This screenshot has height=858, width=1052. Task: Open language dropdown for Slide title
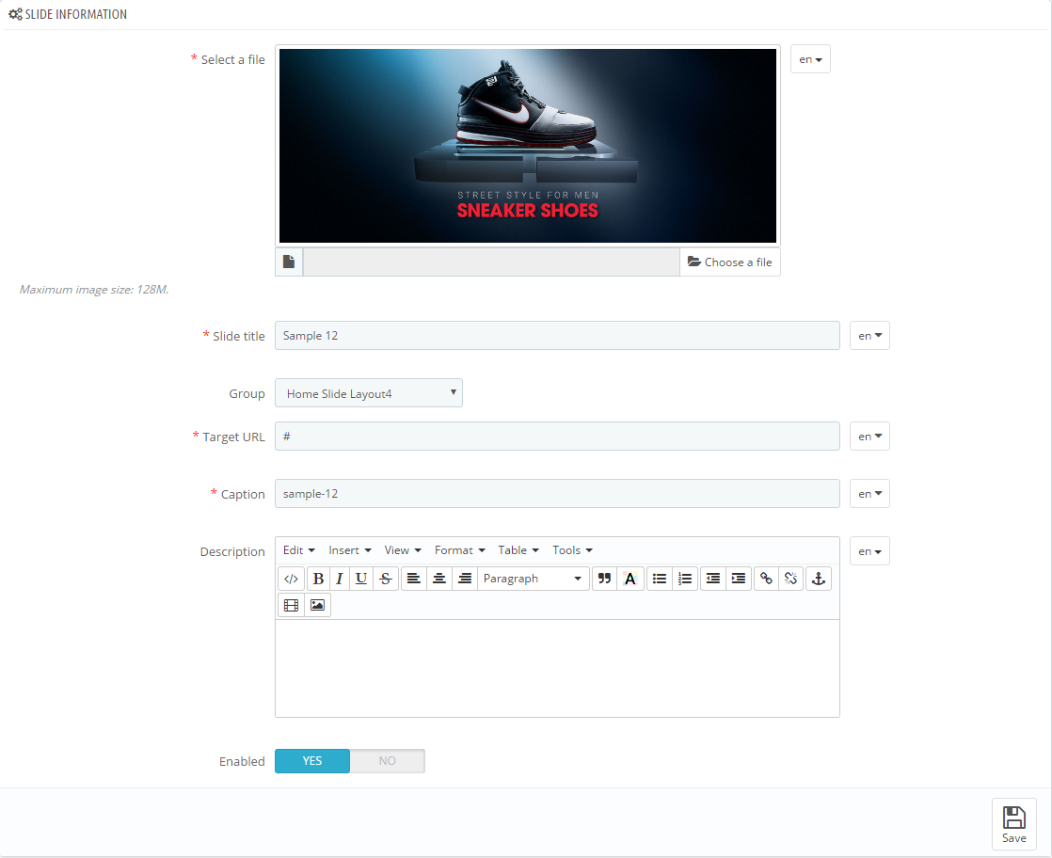(869, 336)
